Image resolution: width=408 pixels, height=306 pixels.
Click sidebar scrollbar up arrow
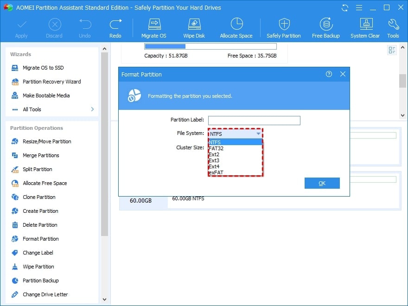click(x=105, y=49)
